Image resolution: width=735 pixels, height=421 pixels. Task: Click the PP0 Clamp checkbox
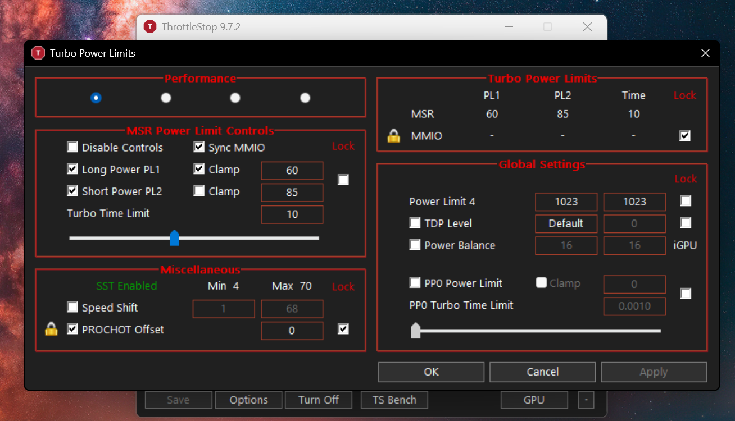tap(541, 283)
